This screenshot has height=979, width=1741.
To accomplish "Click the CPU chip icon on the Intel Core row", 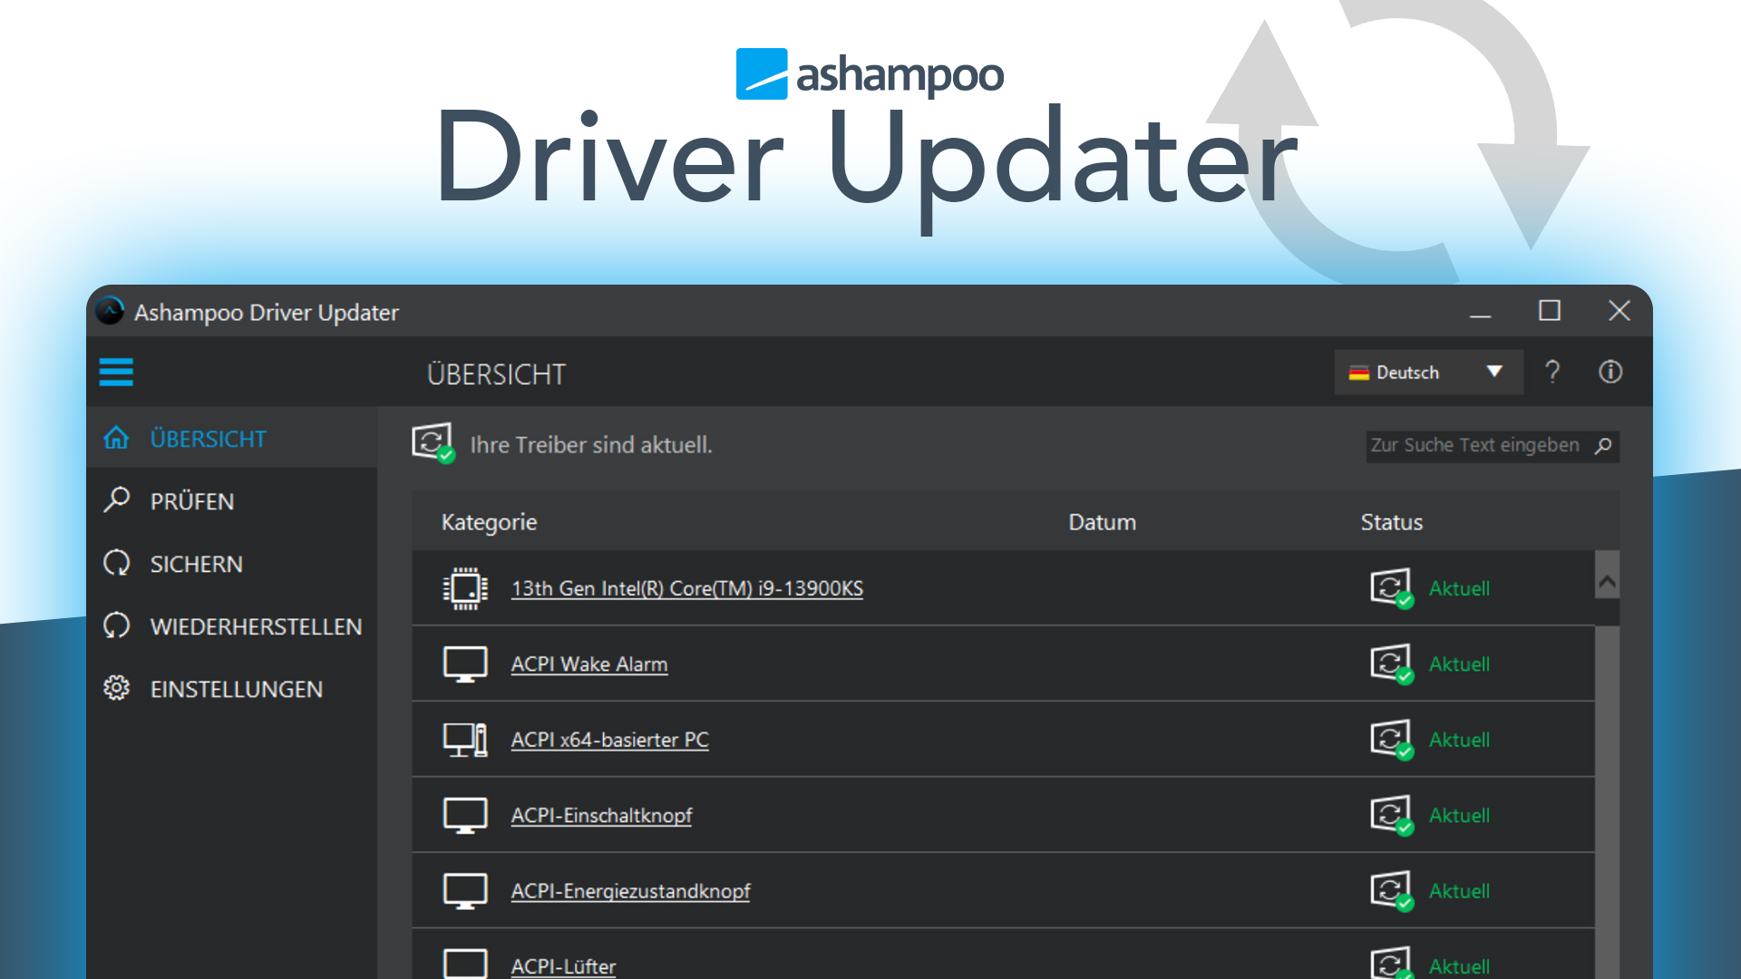I will click(465, 587).
